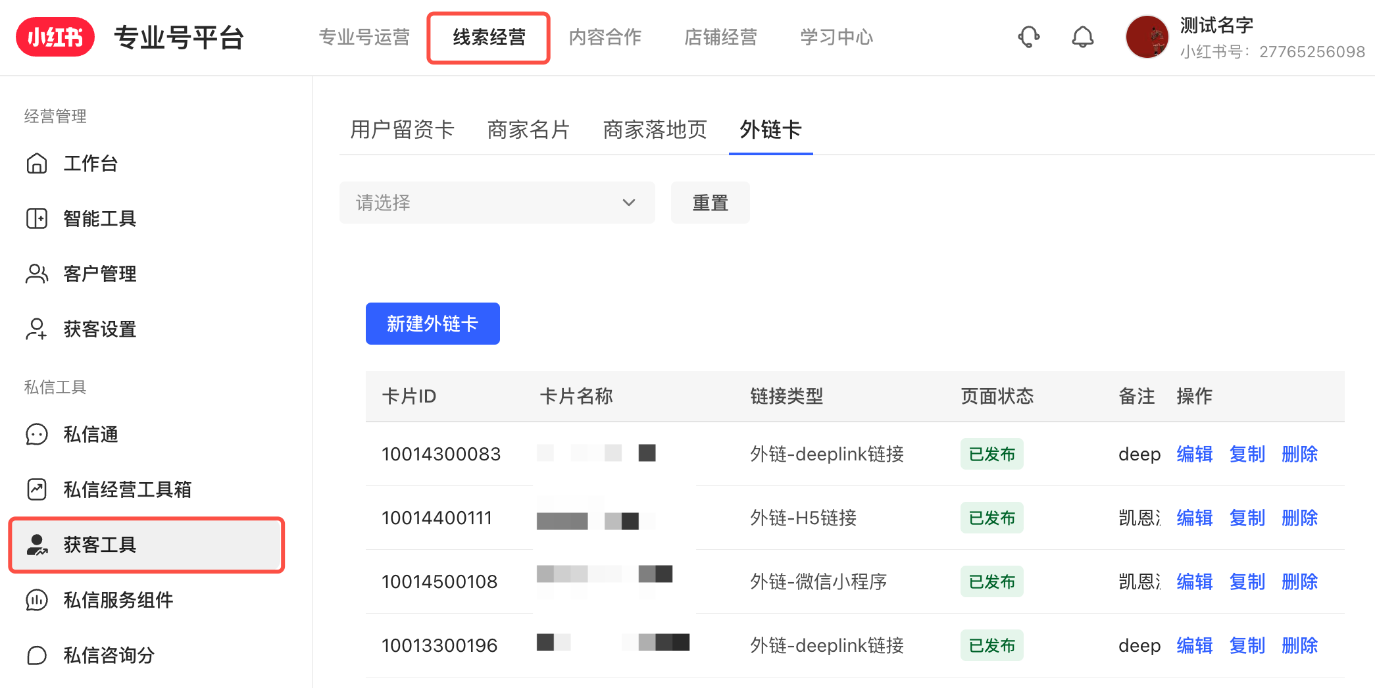Click 外链-H5链接 link type cell
1375x688 pixels.
(x=803, y=518)
